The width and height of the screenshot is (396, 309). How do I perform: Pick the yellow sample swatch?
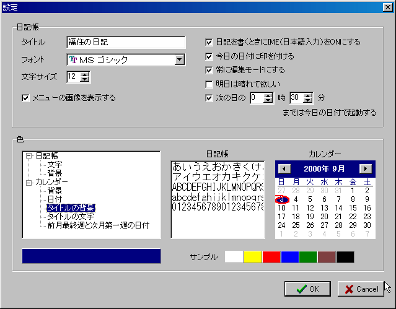[253, 257]
